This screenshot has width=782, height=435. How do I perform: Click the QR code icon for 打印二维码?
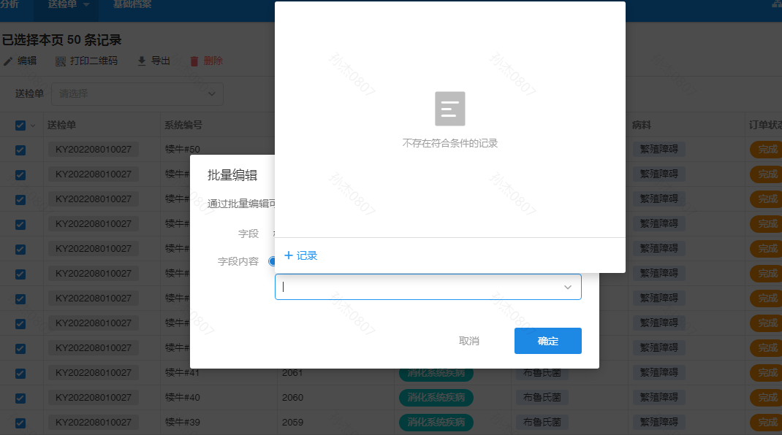coord(61,61)
